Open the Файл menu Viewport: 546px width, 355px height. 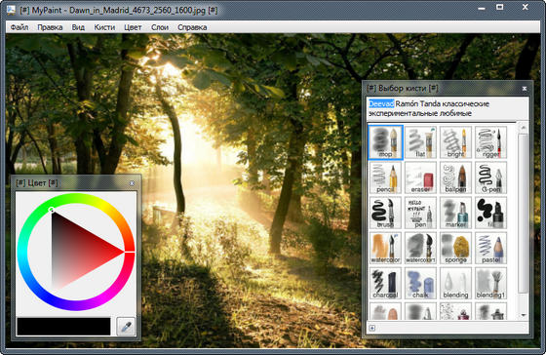pyautogui.click(x=19, y=27)
